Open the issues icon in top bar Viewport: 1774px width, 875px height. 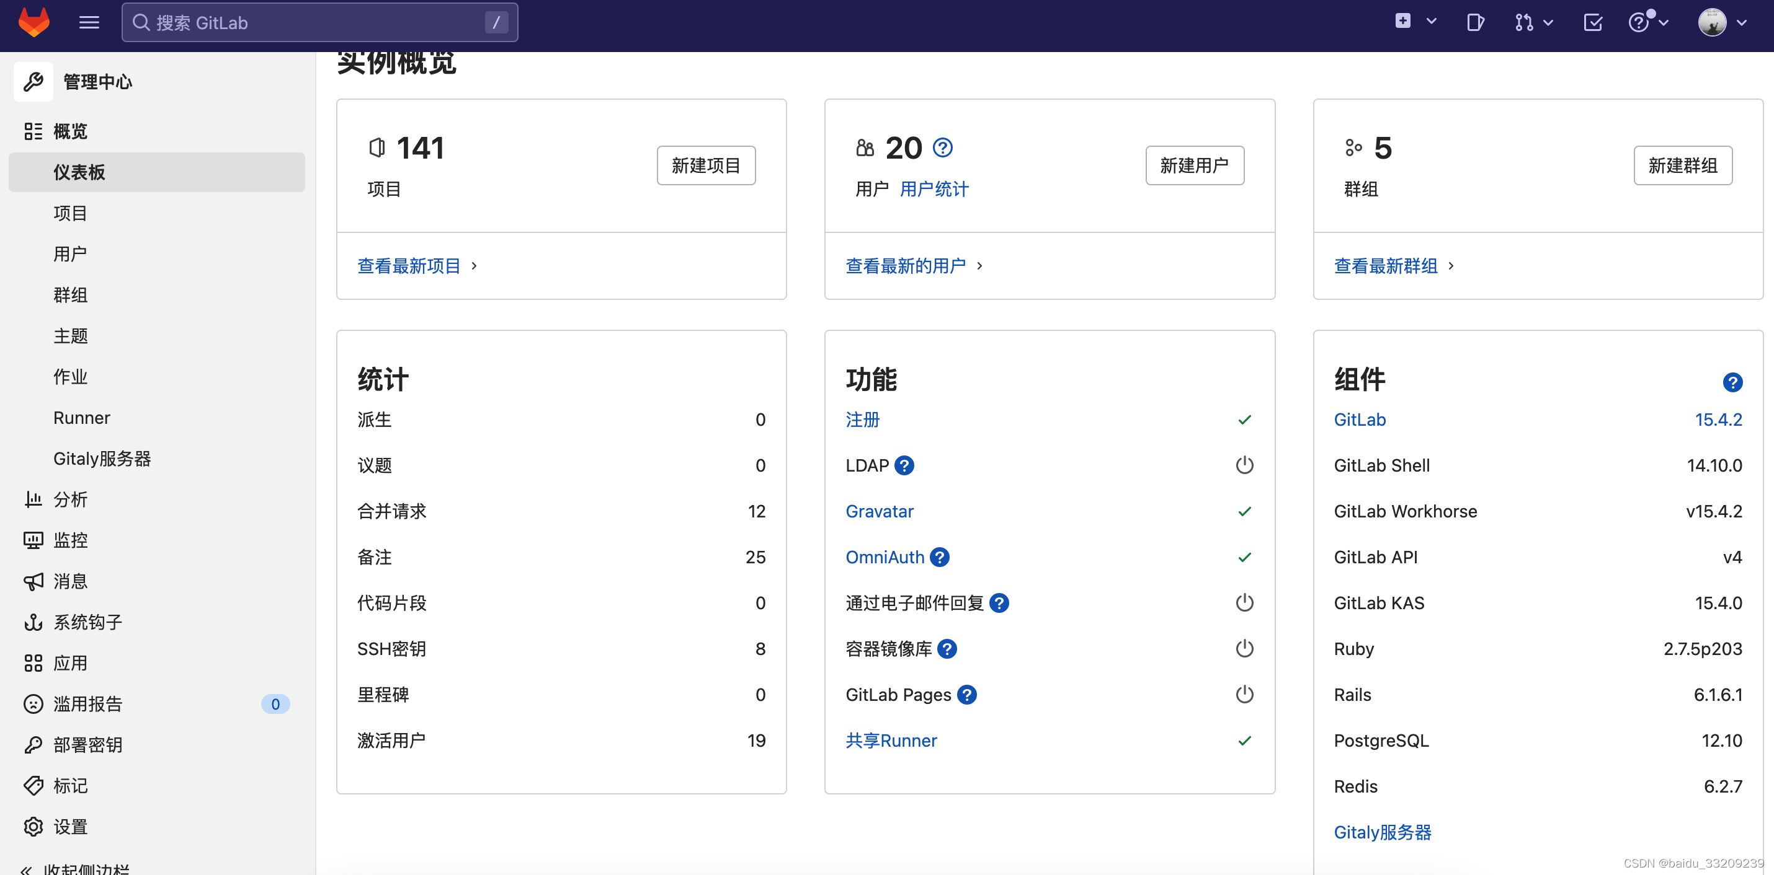pyautogui.click(x=1475, y=23)
